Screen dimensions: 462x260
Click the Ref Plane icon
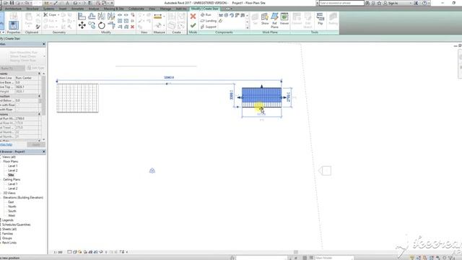(x=274, y=20)
